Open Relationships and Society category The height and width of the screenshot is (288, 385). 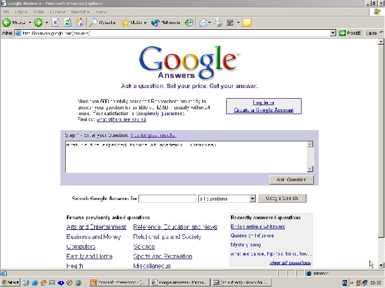[167, 237]
